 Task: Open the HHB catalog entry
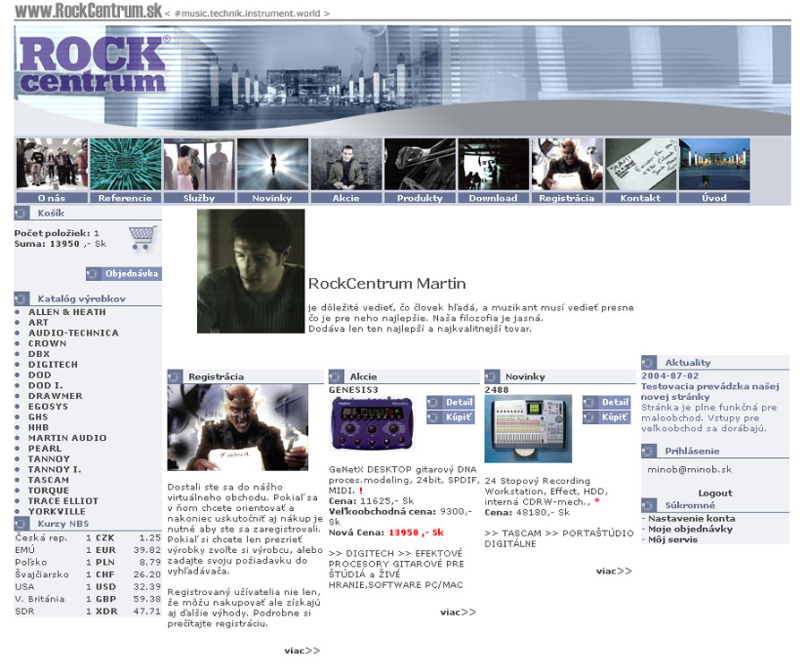pyautogui.click(x=39, y=428)
